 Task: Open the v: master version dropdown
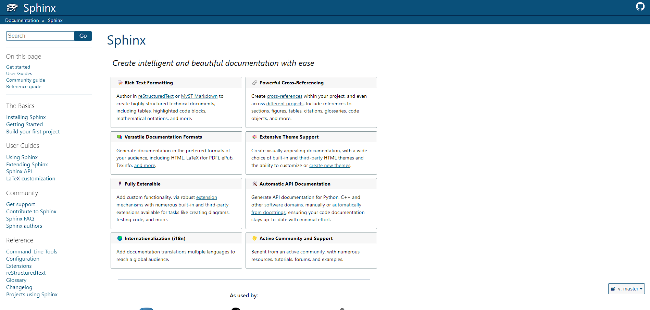coord(626,289)
